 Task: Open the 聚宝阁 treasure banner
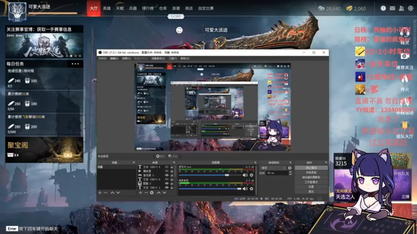click(44, 150)
